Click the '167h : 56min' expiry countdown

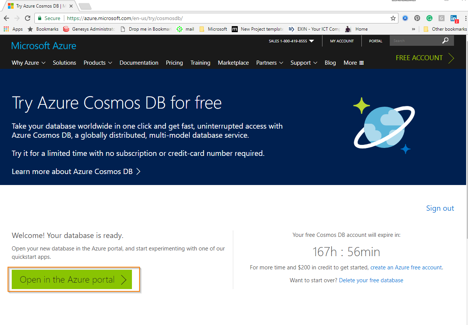[x=346, y=252]
